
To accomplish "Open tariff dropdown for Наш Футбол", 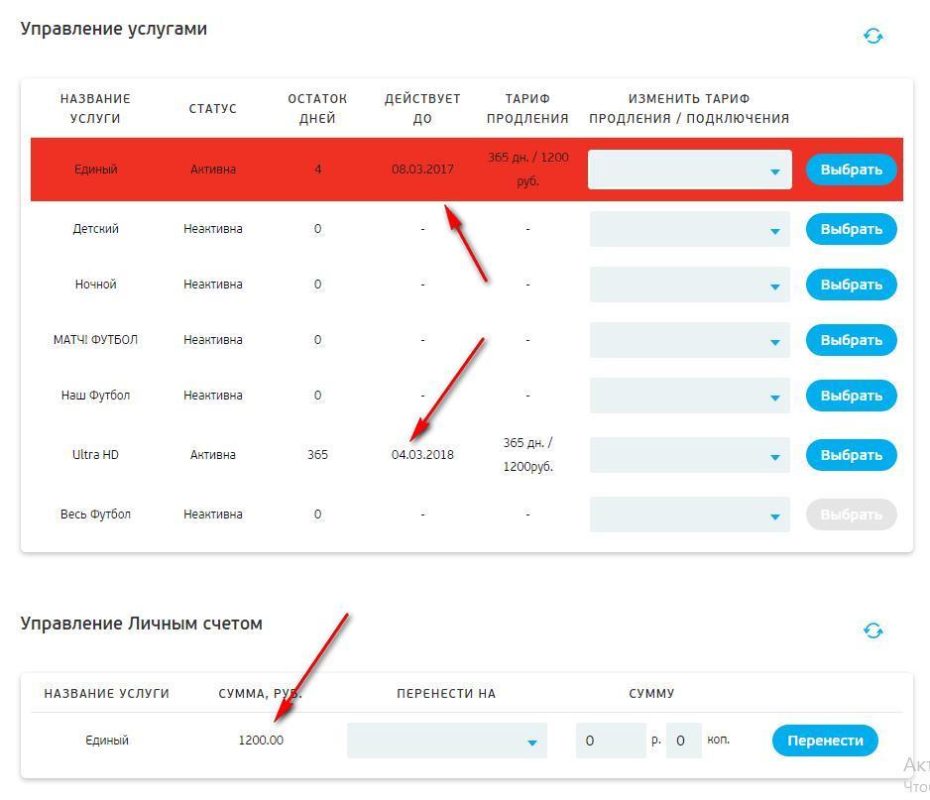I will click(689, 396).
